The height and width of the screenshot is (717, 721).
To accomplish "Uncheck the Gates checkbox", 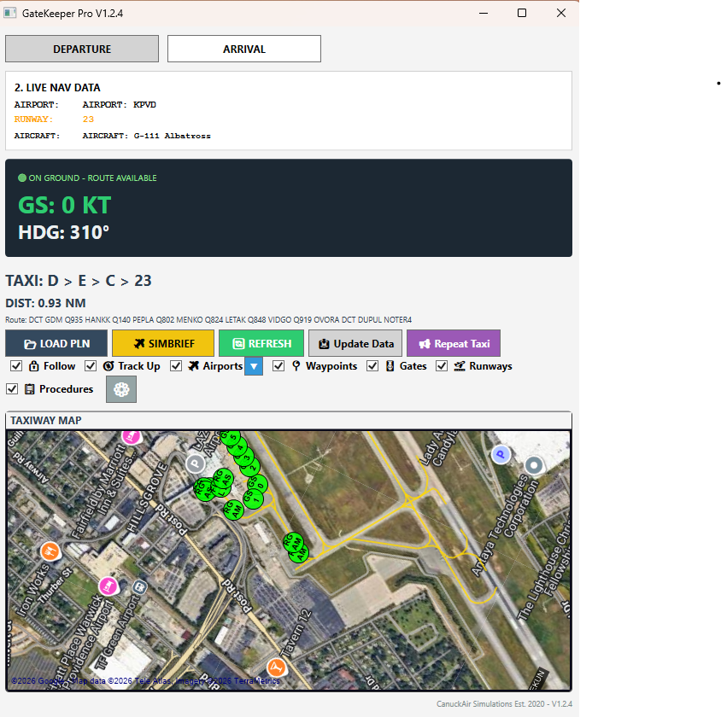I will coord(372,366).
